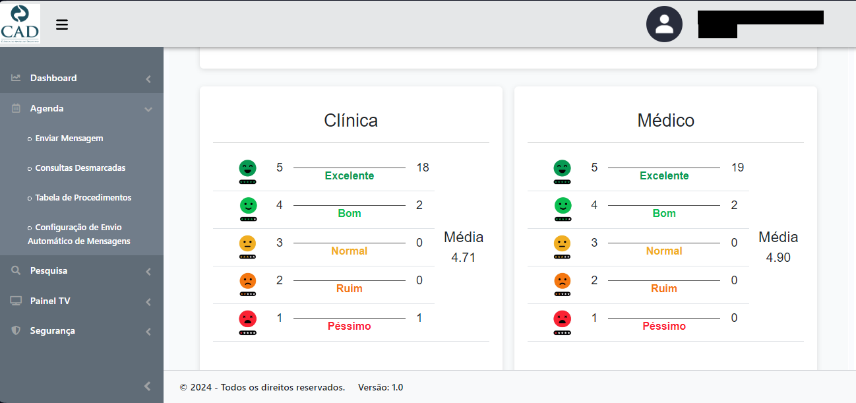Toggle the hamburger menu icon

(x=62, y=25)
